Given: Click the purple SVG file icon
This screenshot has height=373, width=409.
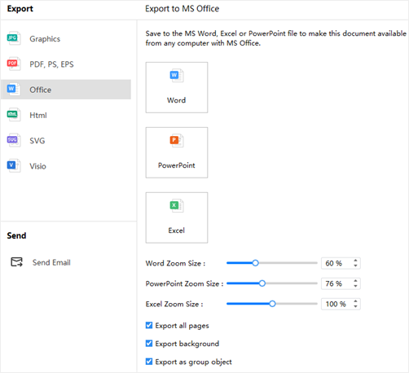Looking at the screenshot, I should click(x=13, y=140).
